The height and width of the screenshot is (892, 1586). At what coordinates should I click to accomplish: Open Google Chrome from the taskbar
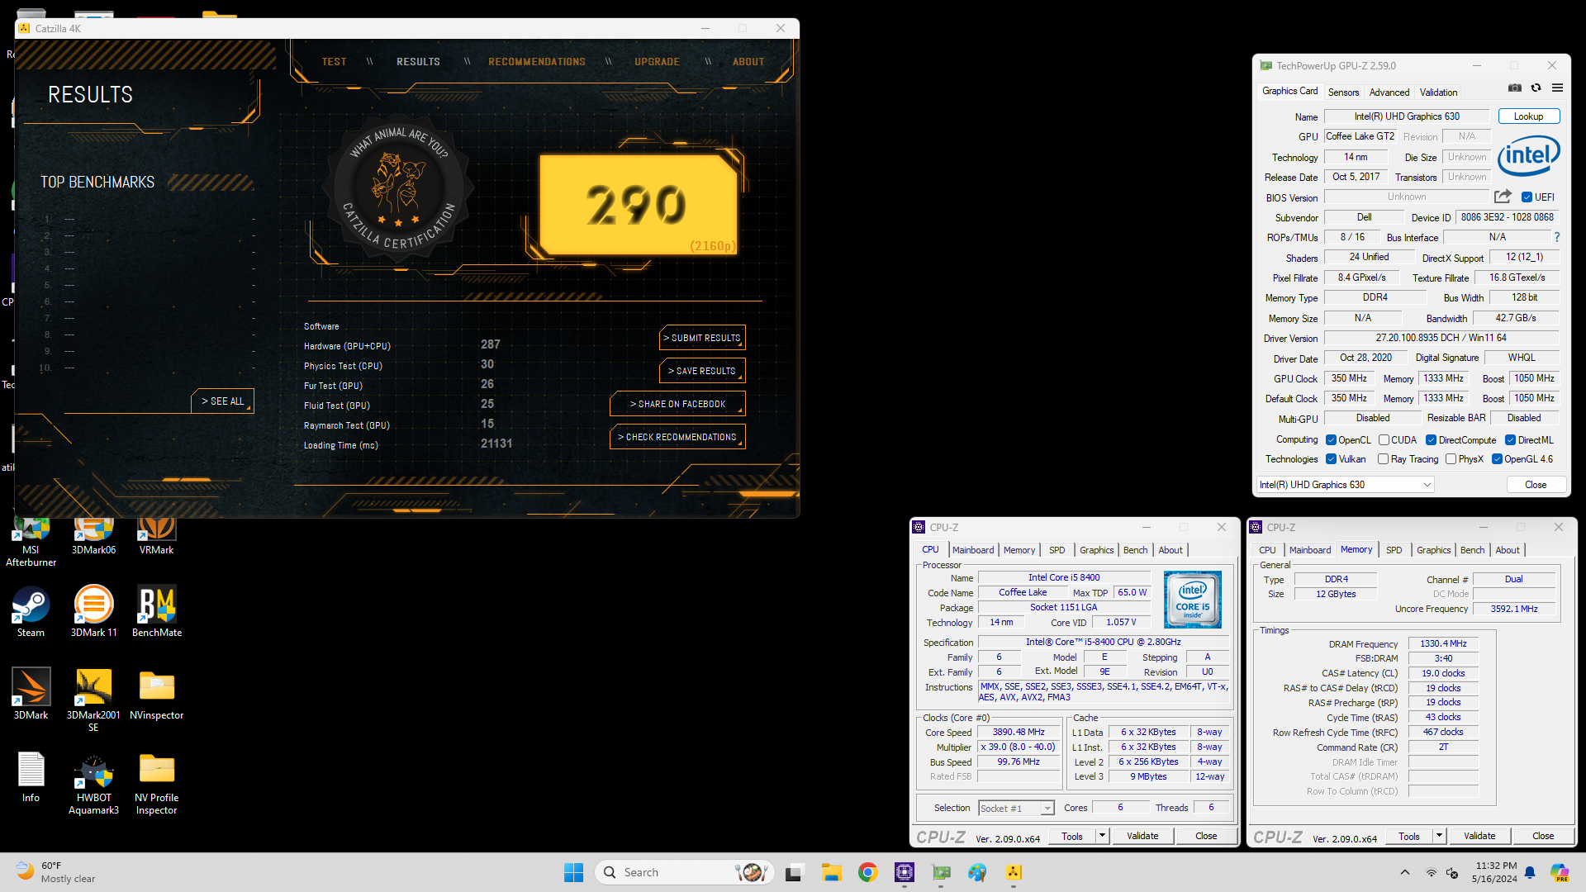tap(867, 872)
